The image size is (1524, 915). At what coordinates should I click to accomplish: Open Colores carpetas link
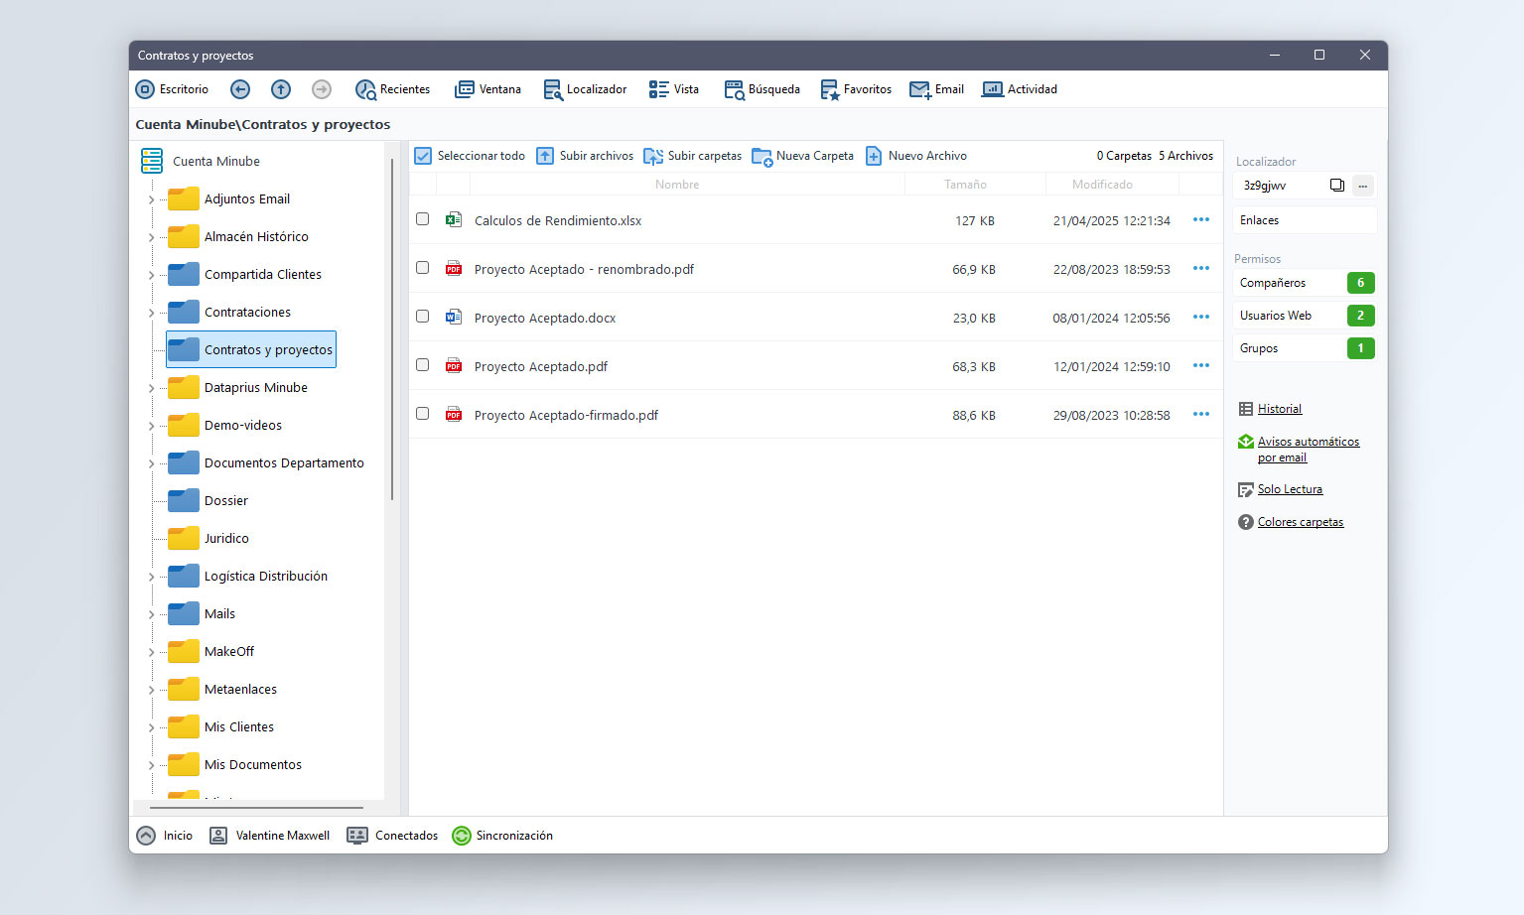[1301, 522]
